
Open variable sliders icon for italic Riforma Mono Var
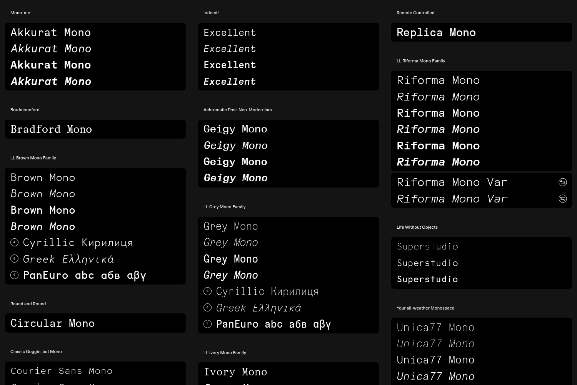562,199
